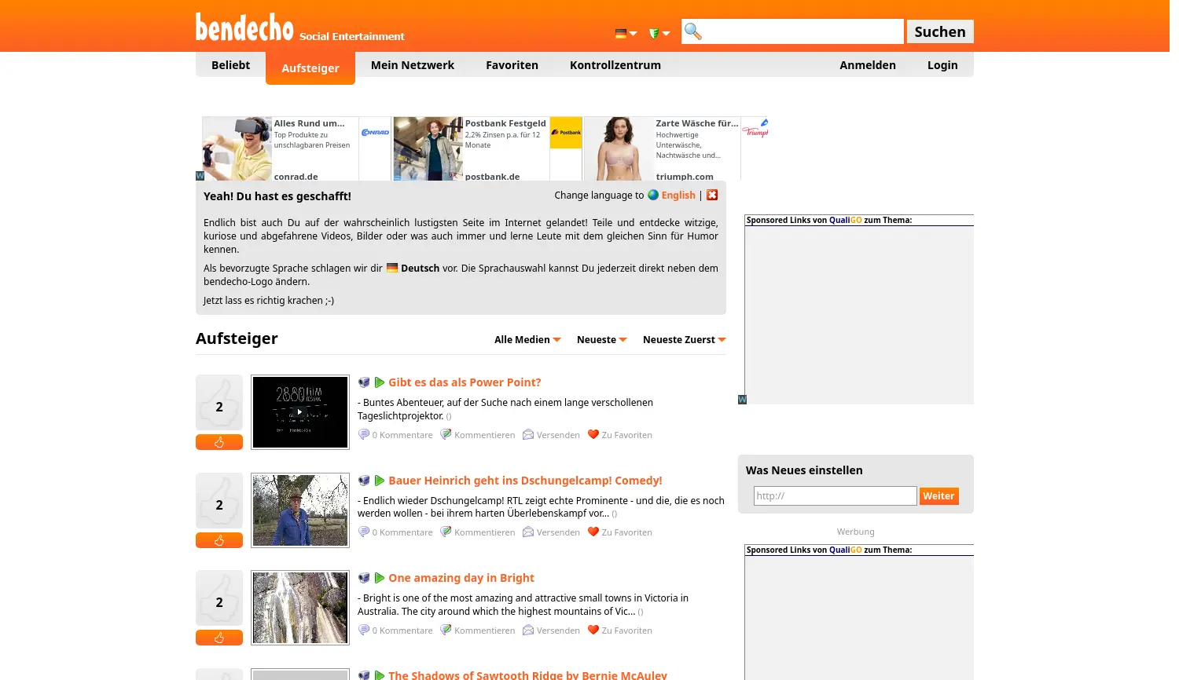The image size is (1179, 680).
Task: Click vote count box of Power Point post
Action: (x=219, y=403)
